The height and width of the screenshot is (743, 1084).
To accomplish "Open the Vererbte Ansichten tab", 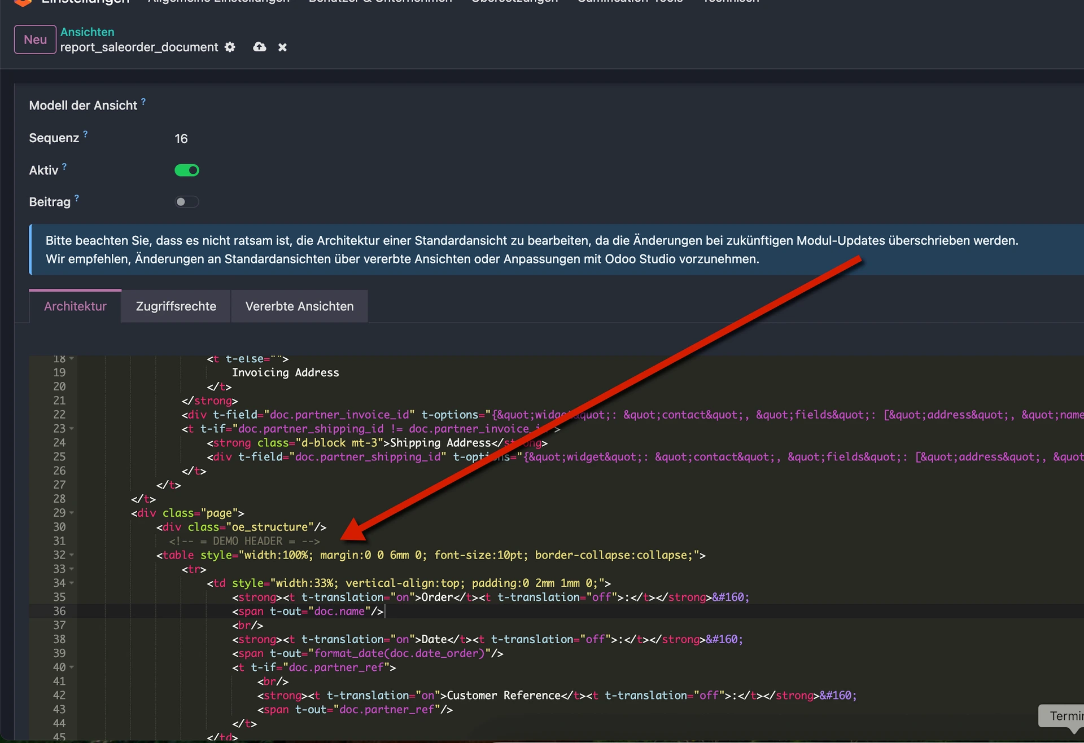I will pyautogui.click(x=299, y=306).
